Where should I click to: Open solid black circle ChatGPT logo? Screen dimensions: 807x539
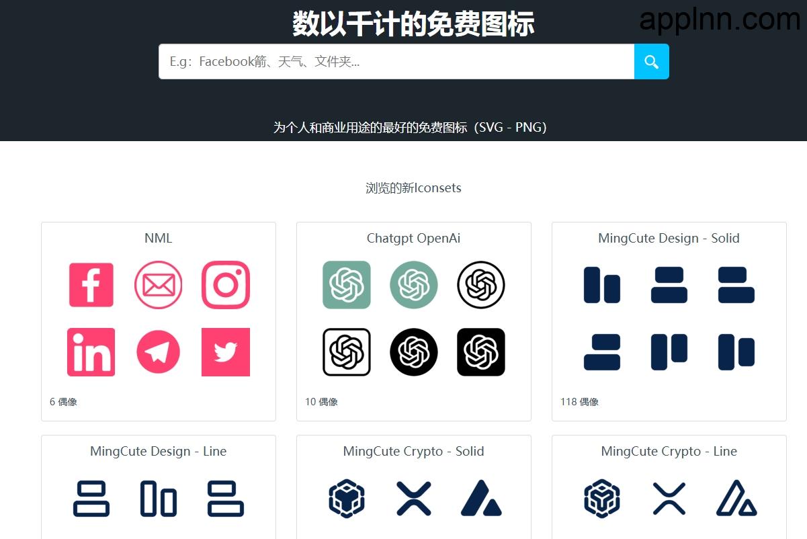[414, 352]
